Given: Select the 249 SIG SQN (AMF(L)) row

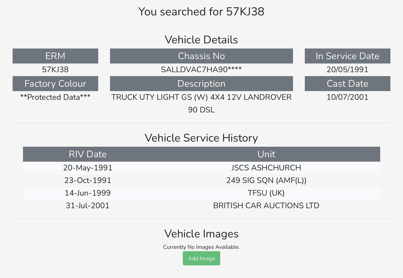Looking at the screenshot, I should (201, 181).
